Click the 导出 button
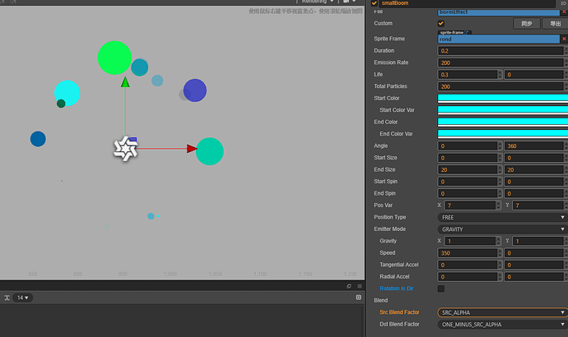This screenshot has width=568, height=337. point(555,24)
